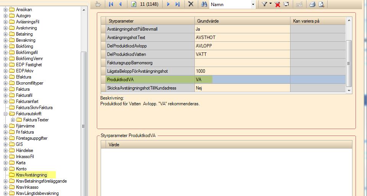Sort by Grundvärde column header
Image resolution: width=367 pixels, height=196 pixels.
242,21
